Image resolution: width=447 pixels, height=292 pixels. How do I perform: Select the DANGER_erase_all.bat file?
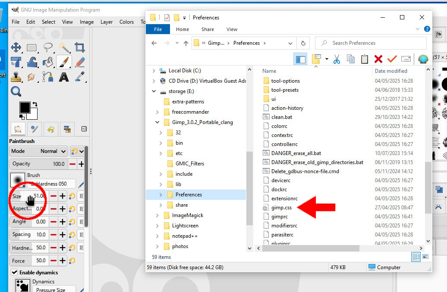296,153
